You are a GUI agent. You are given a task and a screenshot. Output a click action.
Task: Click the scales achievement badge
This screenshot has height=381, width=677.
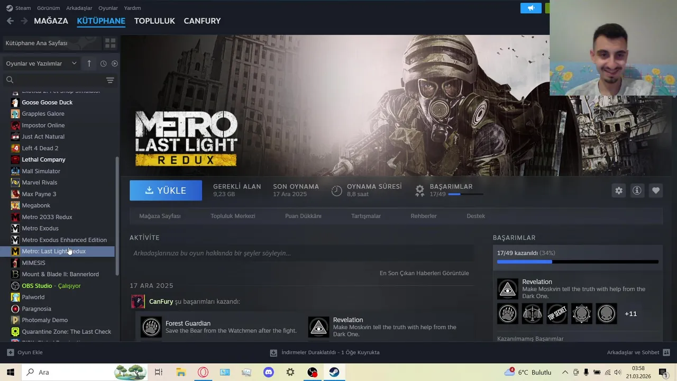[x=532, y=313]
